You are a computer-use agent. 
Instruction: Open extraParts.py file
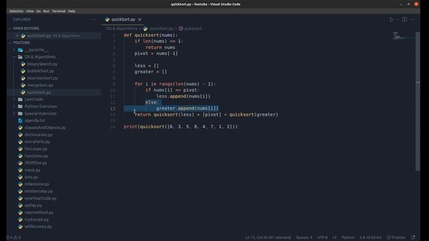coord(38,142)
